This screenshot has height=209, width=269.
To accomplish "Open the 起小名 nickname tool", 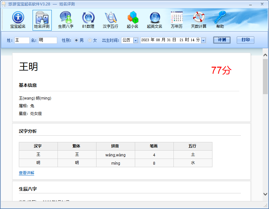I will coord(133,20).
